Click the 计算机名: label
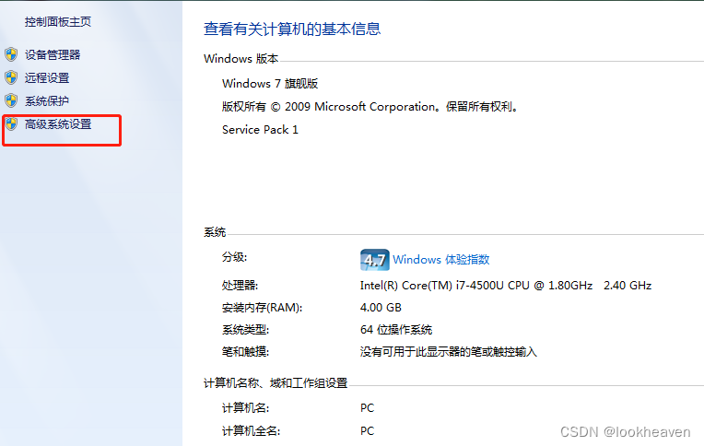 tap(245, 408)
